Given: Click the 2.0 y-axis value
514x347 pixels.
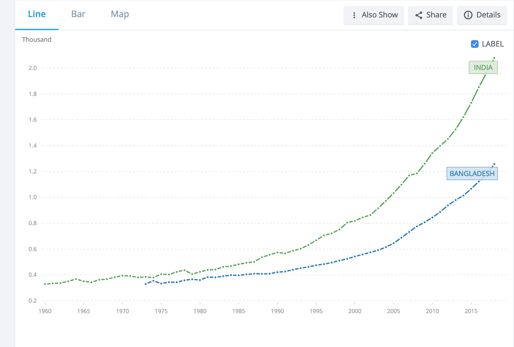Looking at the screenshot, I should (x=33, y=68).
